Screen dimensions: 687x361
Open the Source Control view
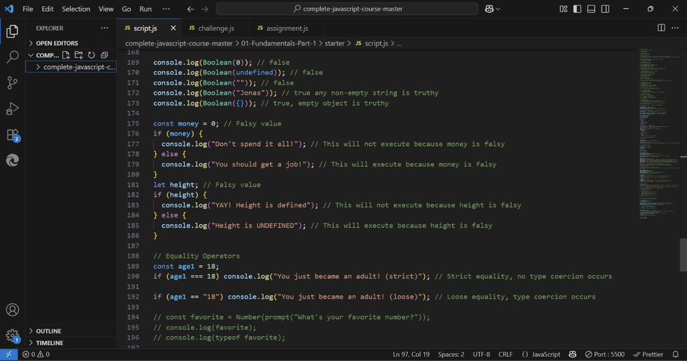(12, 83)
